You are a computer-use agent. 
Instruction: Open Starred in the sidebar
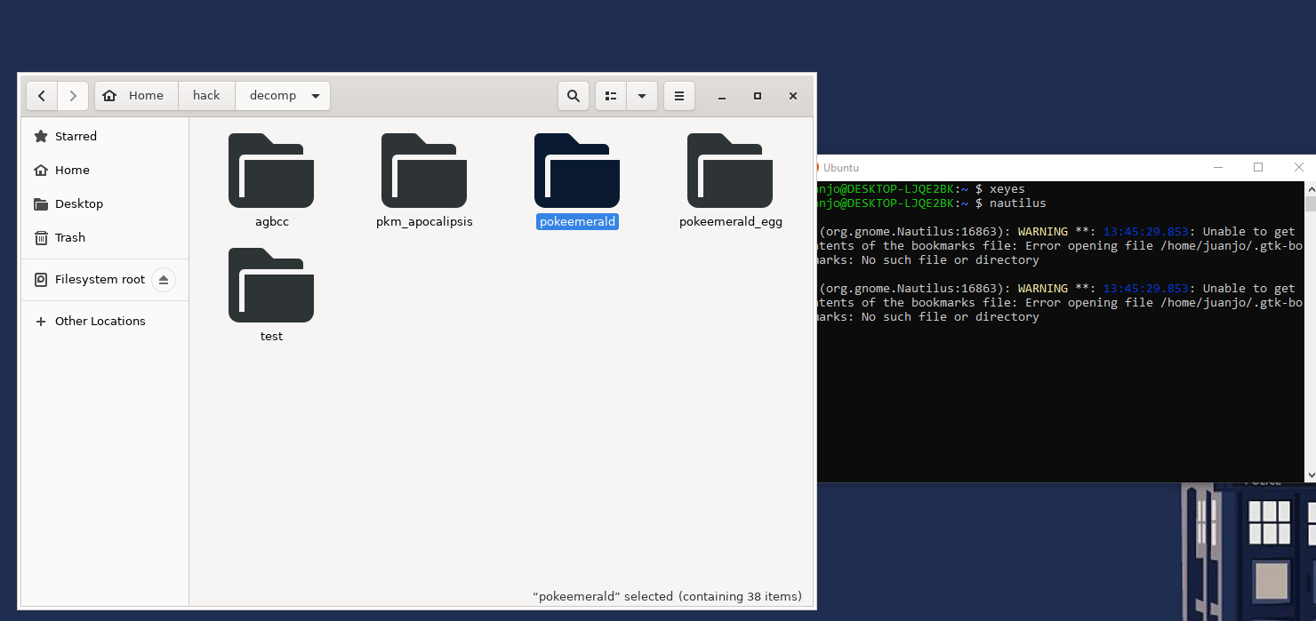pyautogui.click(x=76, y=136)
